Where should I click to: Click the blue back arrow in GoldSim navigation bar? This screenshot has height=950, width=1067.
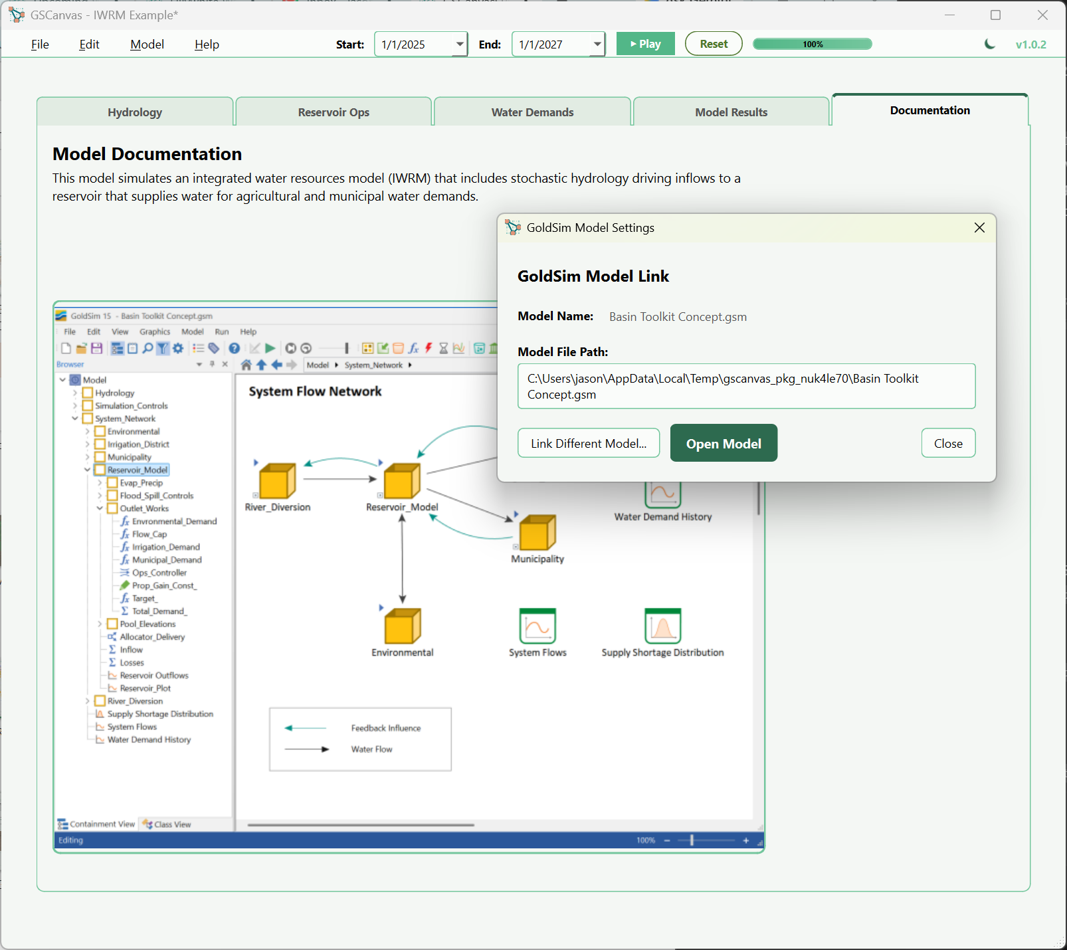[x=276, y=365]
